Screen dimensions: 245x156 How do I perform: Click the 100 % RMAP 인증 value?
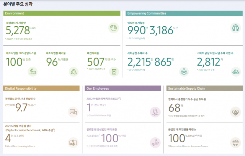[185, 138]
